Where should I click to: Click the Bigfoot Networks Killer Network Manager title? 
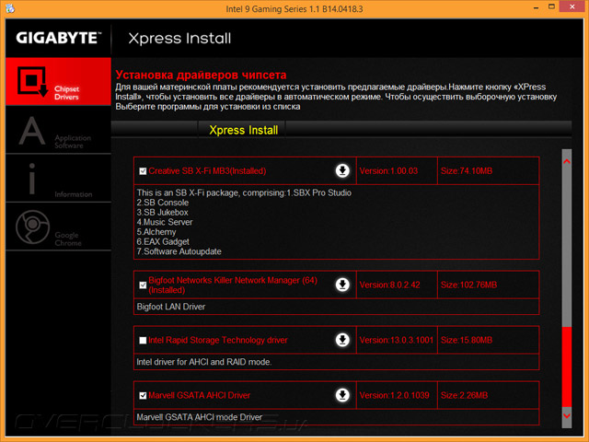233,285
